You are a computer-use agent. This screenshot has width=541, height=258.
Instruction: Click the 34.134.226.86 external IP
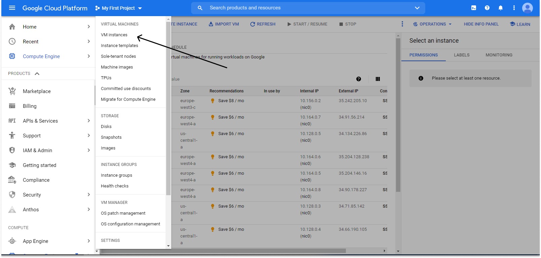coord(353,134)
